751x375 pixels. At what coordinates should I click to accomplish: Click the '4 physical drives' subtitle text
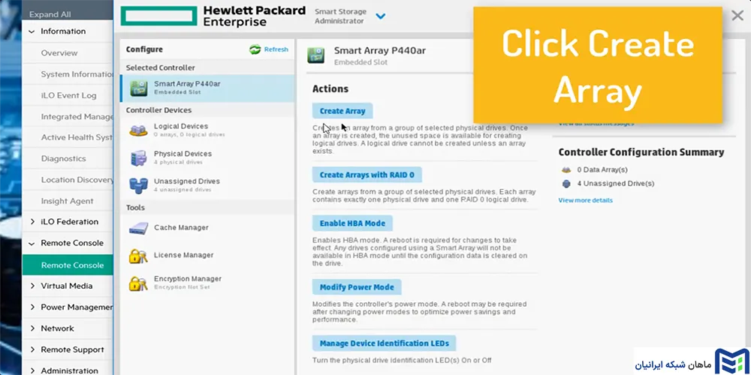(178, 163)
